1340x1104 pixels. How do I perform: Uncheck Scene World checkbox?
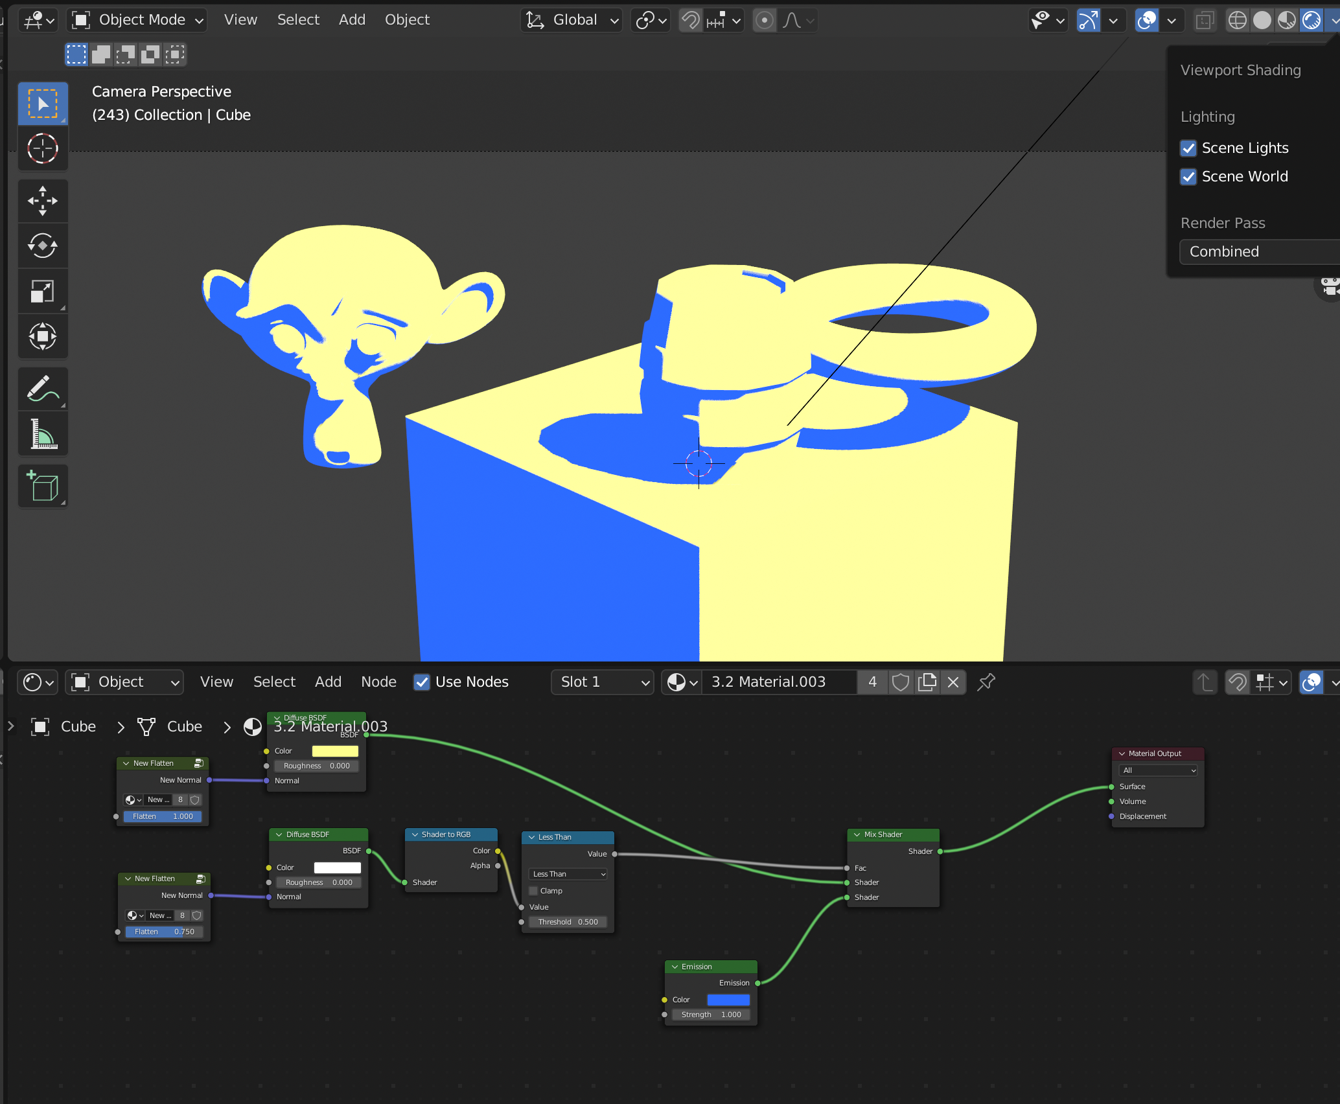pyautogui.click(x=1188, y=177)
